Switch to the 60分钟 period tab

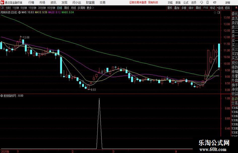51,8
